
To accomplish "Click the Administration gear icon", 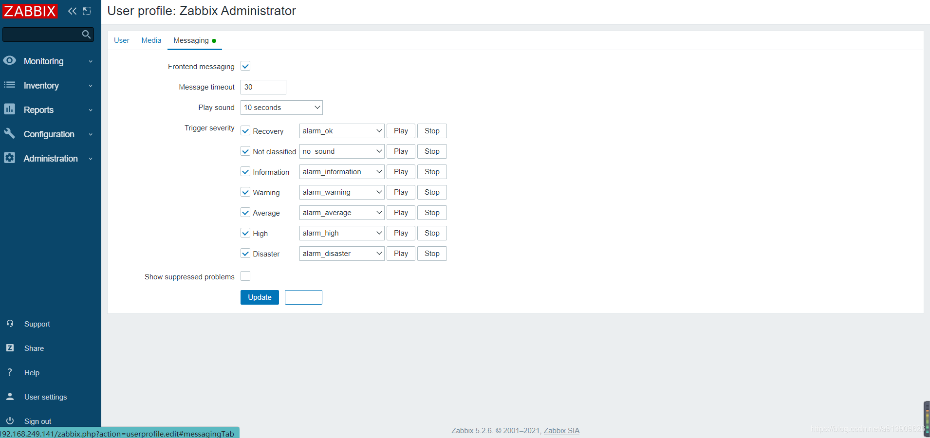I will pyautogui.click(x=9, y=158).
